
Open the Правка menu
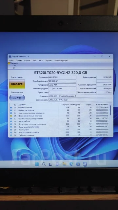pyautogui.click(x=19, y=60)
